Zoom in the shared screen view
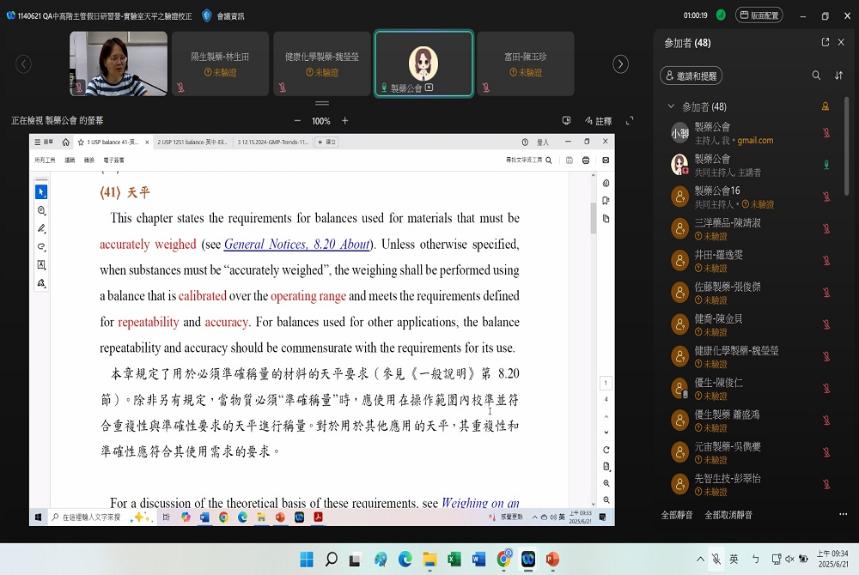This screenshot has width=859, height=575. [345, 121]
